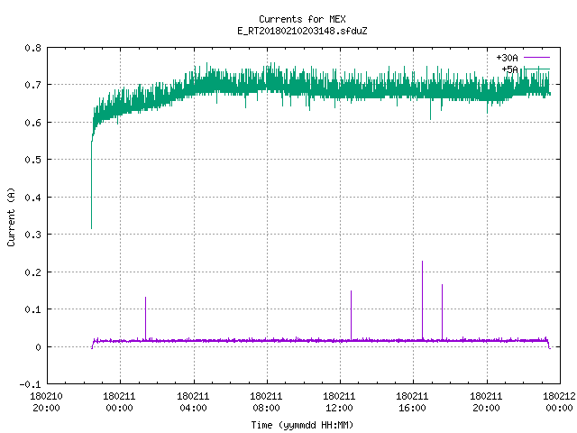The width and height of the screenshot is (577, 433).
Task: Click the 0.2 y-axis tick label
Action: tap(32, 272)
